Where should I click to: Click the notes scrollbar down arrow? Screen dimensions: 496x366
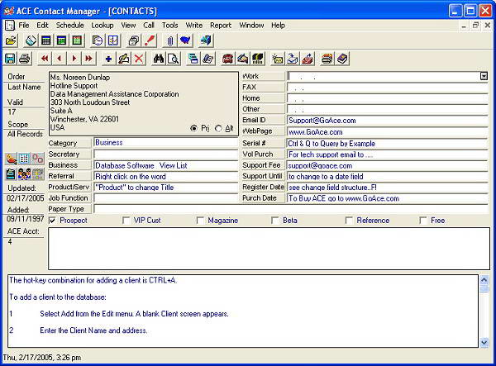click(484, 342)
